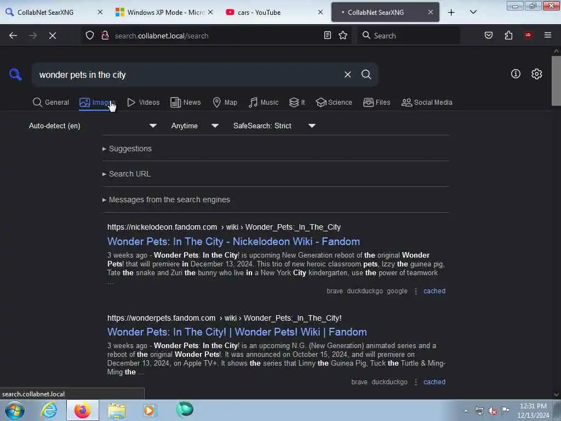The height and width of the screenshot is (421, 561).
Task: Show hidden tray icons arrow
Action: (466, 411)
